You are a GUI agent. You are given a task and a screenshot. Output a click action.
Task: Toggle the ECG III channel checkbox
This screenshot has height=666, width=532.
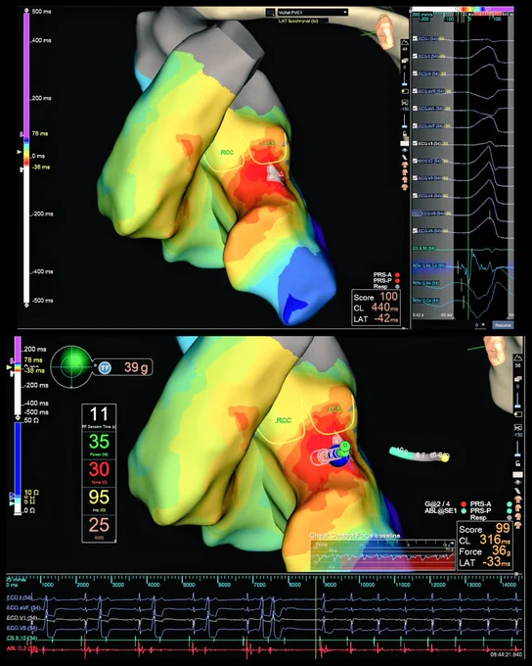tap(416, 73)
